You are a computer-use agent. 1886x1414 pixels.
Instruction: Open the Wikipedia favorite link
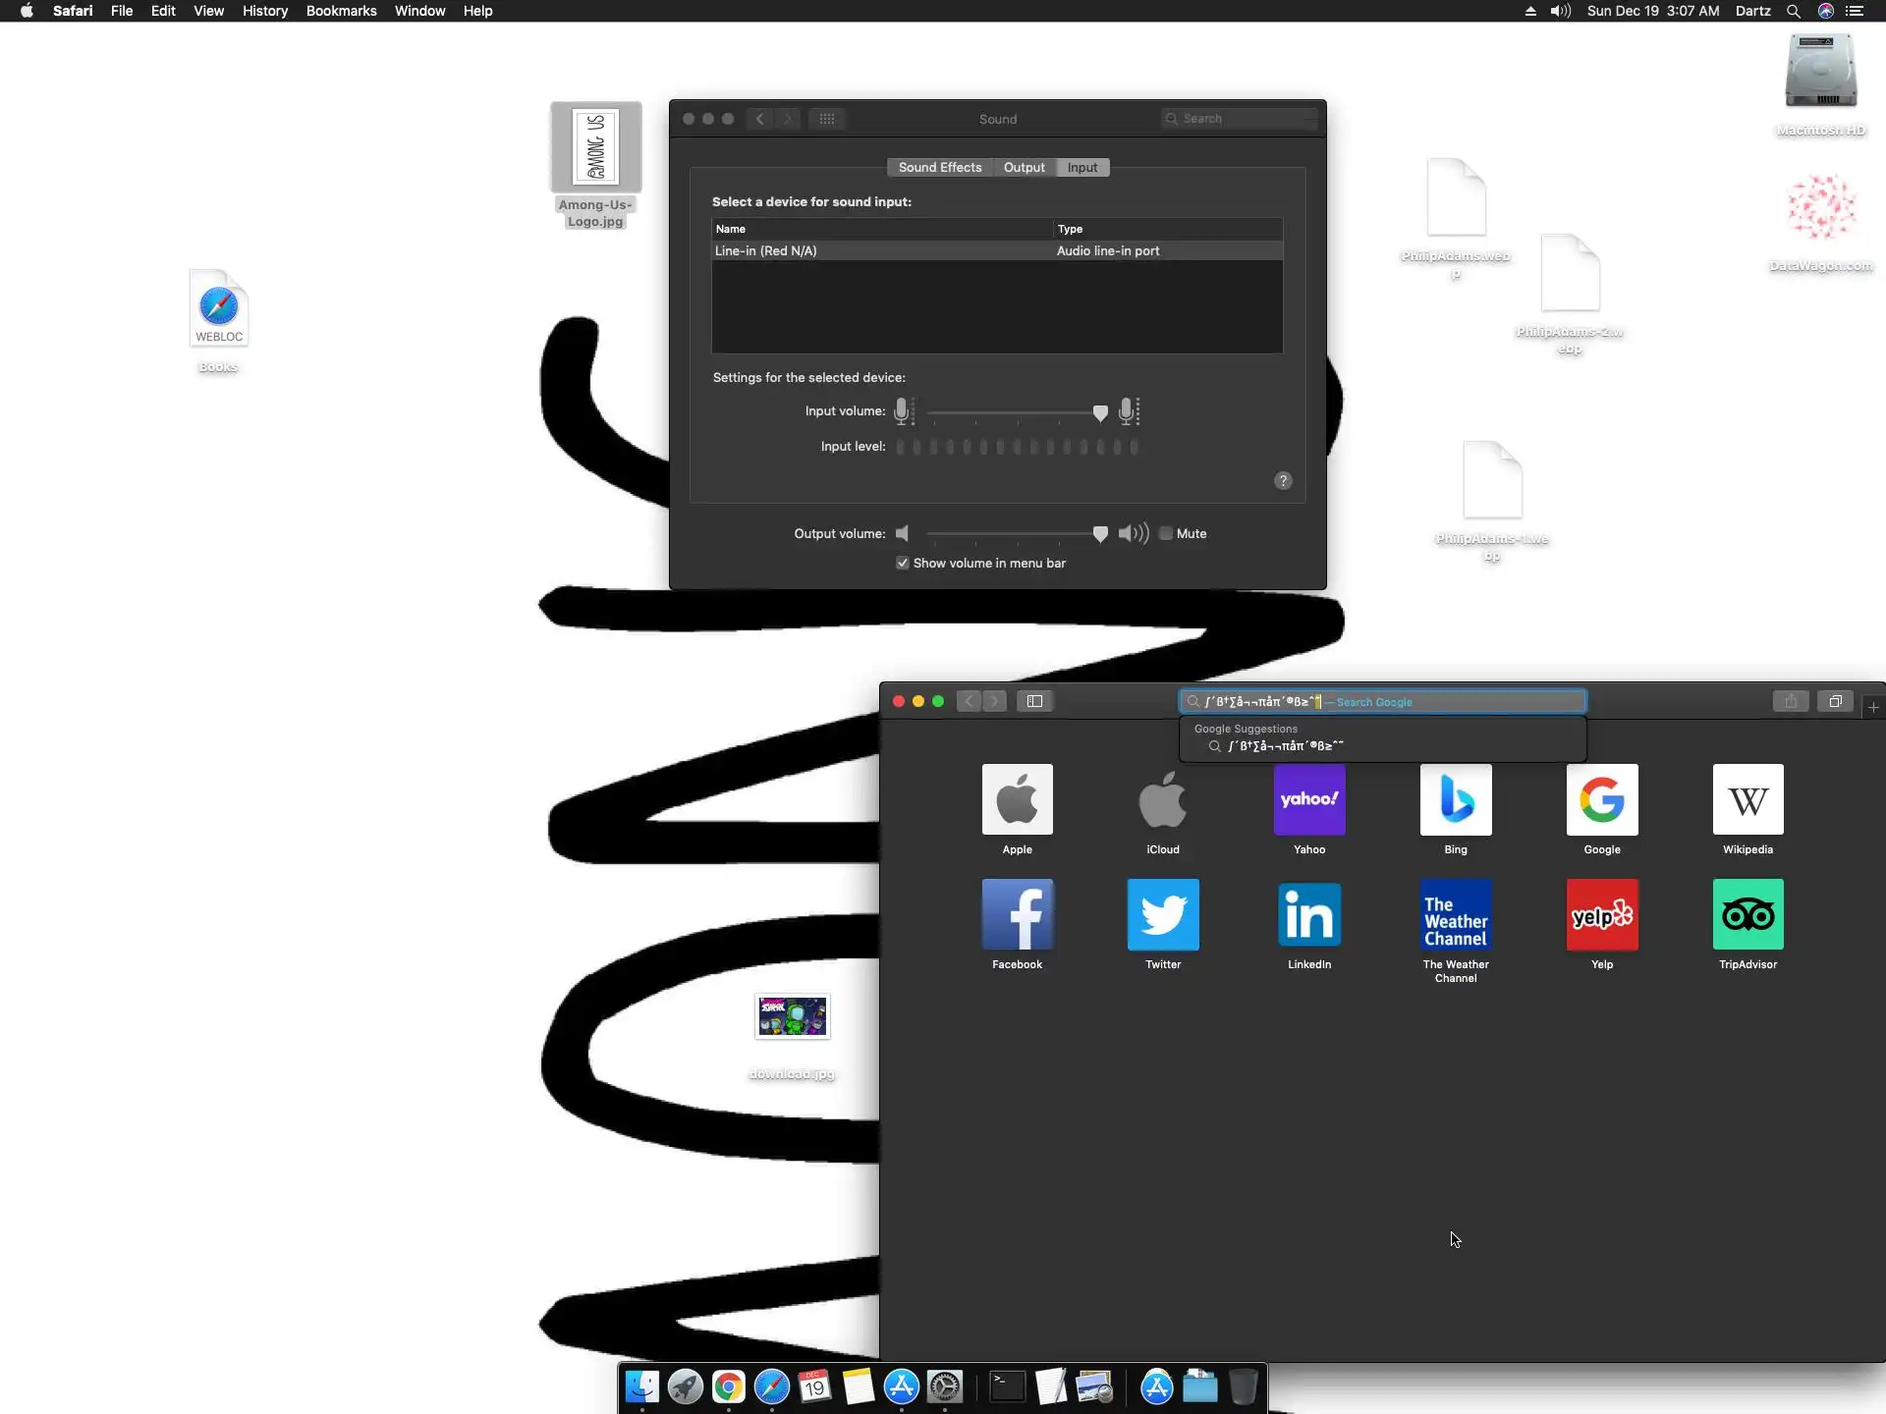1747,800
